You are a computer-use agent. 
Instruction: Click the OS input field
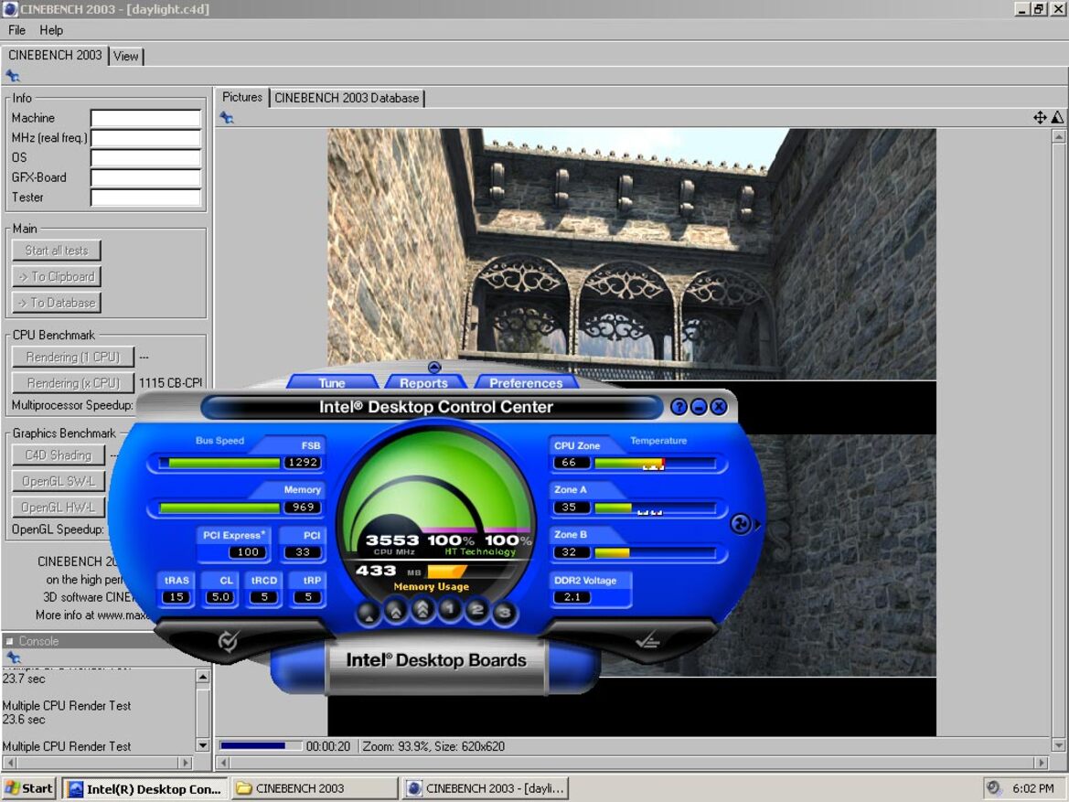tap(146, 157)
